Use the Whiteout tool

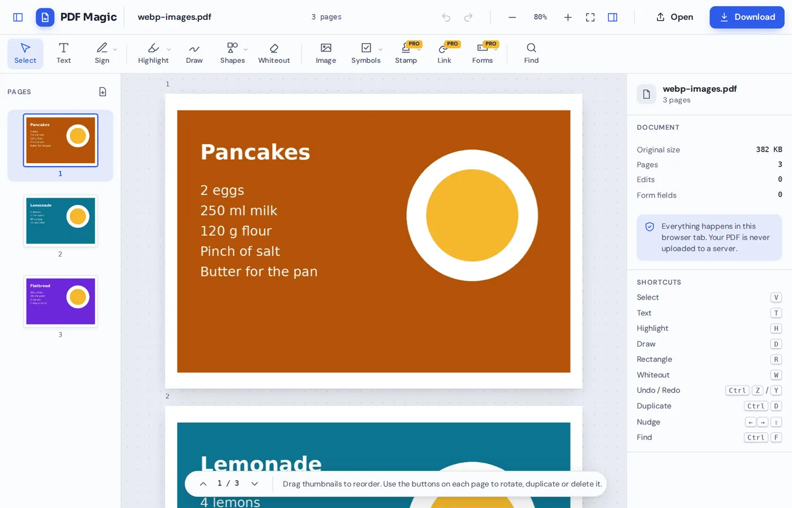(x=274, y=54)
